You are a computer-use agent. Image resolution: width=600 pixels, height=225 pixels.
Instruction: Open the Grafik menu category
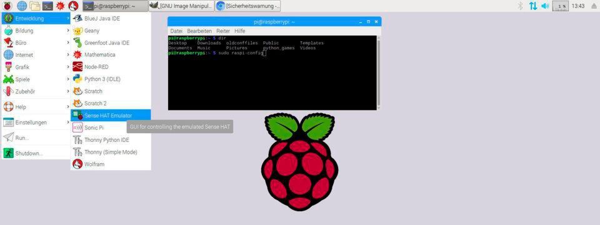(36, 67)
